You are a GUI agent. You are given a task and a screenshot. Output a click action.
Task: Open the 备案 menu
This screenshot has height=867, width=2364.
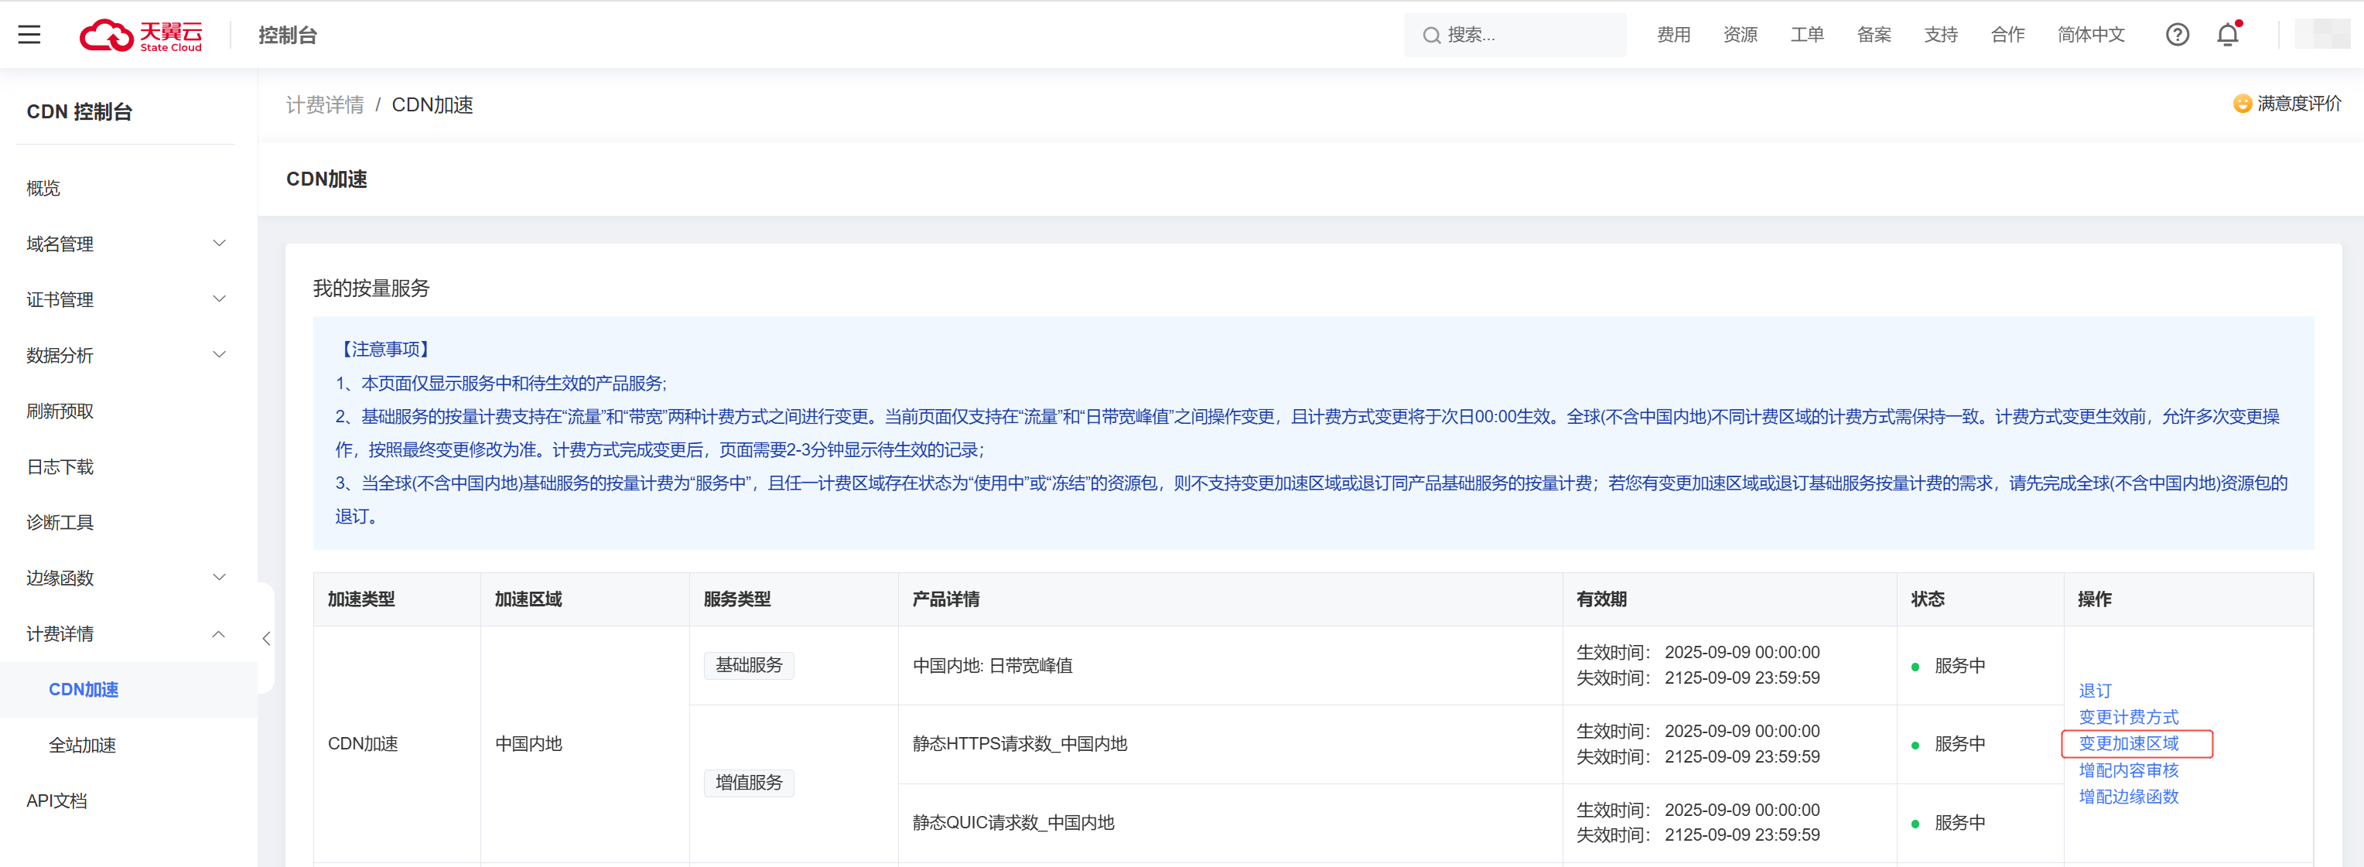click(x=1874, y=35)
